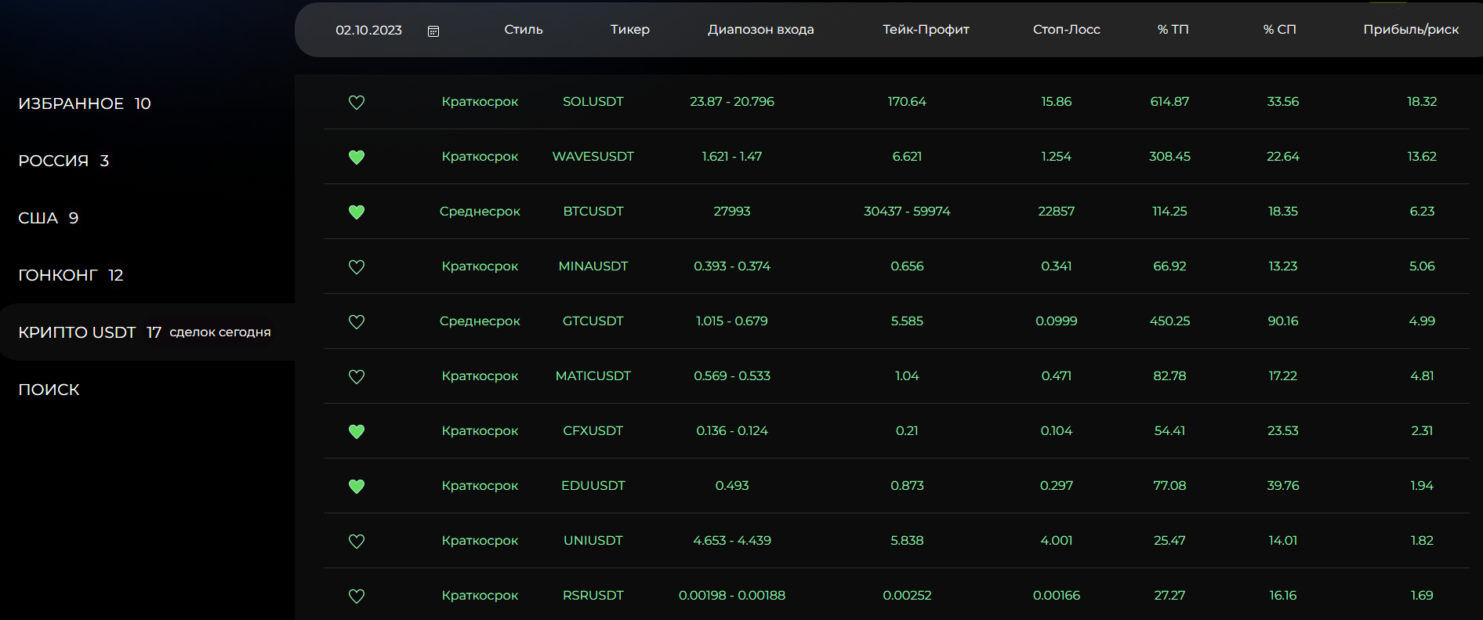Favorite the RSRUSDT trade heart
Image resolution: width=1483 pixels, height=620 pixels.
(x=357, y=596)
